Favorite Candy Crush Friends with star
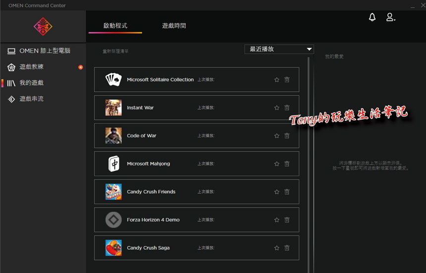This screenshot has height=273, width=426. pos(276,192)
